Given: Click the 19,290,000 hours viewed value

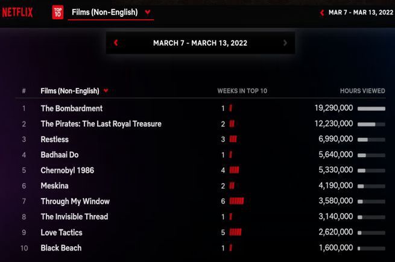Looking at the screenshot, I should coord(333,108).
